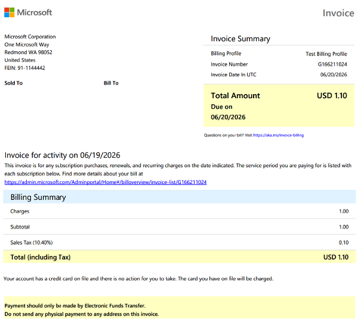Click the 'Due on' label
Screen dimensions: 364x325
[221, 107]
